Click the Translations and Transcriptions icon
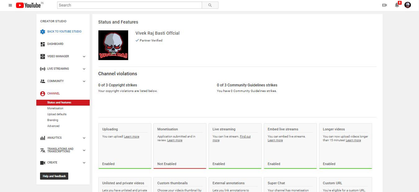Screen dimensions: 419x192 [x=43, y=150]
